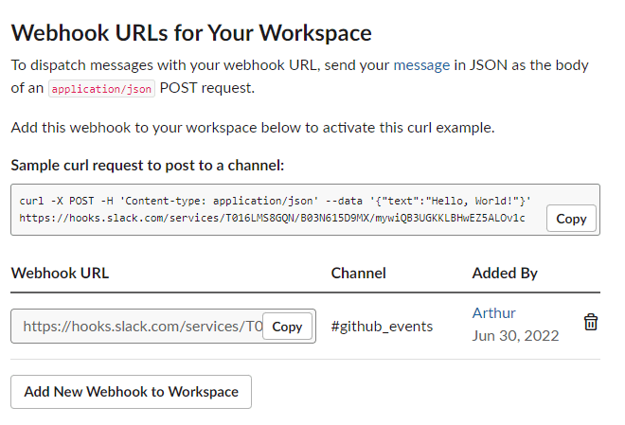Delete the github_events webhook with trash icon
Image resolution: width=625 pixels, height=425 pixels.
(x=591, y=322)
